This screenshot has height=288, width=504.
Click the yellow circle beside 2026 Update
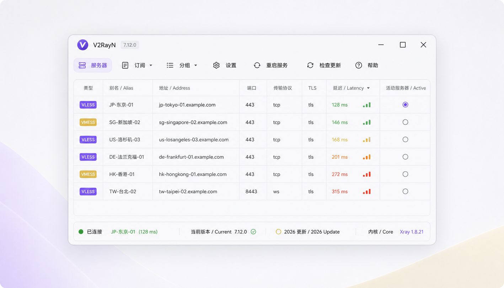pos(278,232)
